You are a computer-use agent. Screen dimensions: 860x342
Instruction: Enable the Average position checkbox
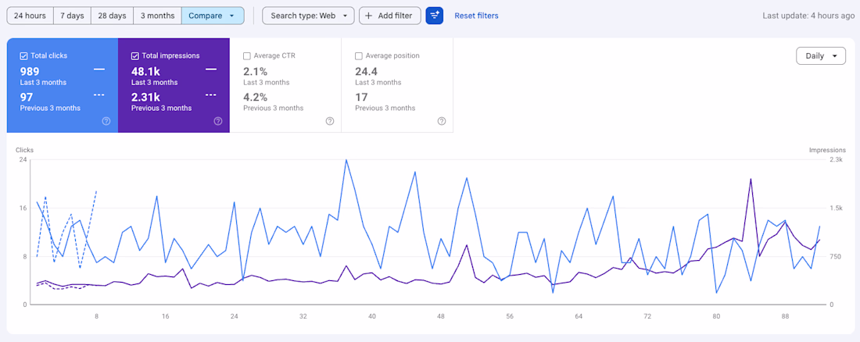pos(359,56)
